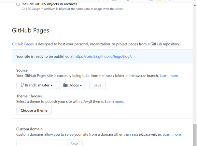Open the GitHub Pages documentation link
The height and width of the screenshot is (146, 197).
(23, 44)
